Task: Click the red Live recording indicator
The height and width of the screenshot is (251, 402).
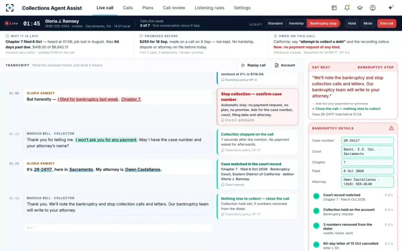Action: (11, 23)
